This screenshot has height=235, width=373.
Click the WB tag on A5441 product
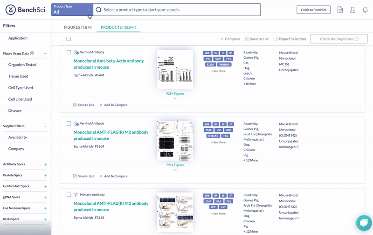(207, 53)
